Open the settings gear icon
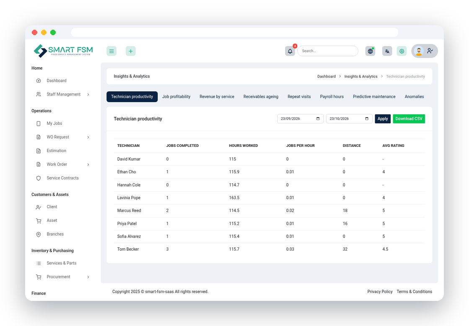Viewport: 469px width, 326px height. click(x=402, y=51)
